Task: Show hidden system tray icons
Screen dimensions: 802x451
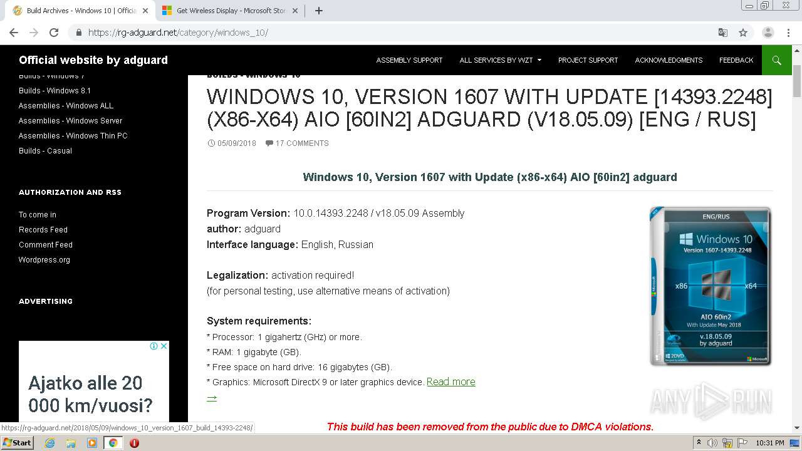Action: 699,443
